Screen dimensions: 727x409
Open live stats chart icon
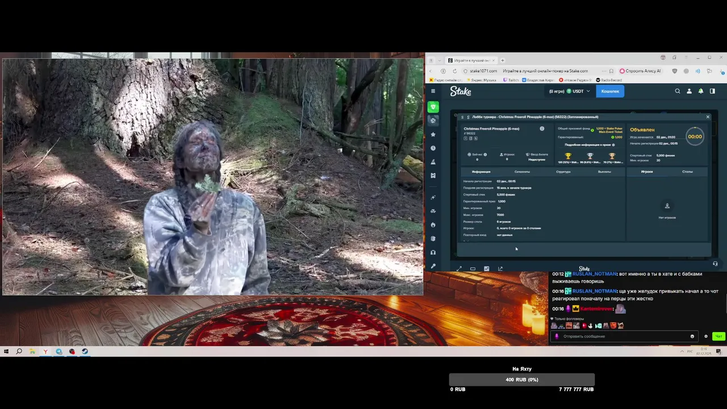pyautogui.click(x=486, y=269)
